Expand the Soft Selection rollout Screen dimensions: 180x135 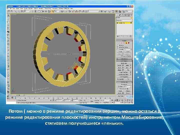(124, 59)
